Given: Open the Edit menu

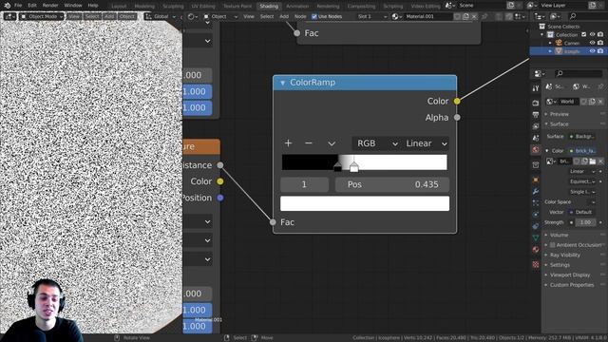Looking at the screenshot, I should pyautogui.click(x=32, y=6).
